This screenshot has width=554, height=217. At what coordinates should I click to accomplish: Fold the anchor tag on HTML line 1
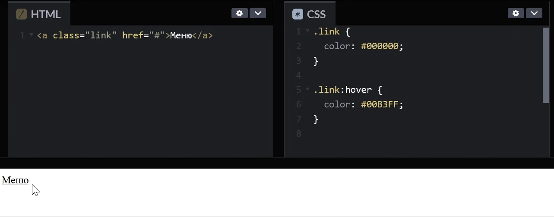(31, 35)
